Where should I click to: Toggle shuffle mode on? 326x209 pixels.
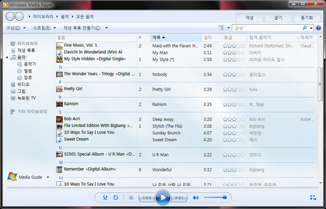pyautogui.click(x=105, y=198)
